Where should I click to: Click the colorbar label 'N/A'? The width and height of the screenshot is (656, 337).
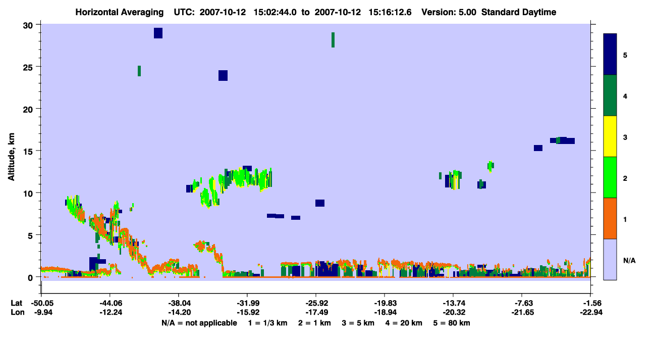point(629,261)
